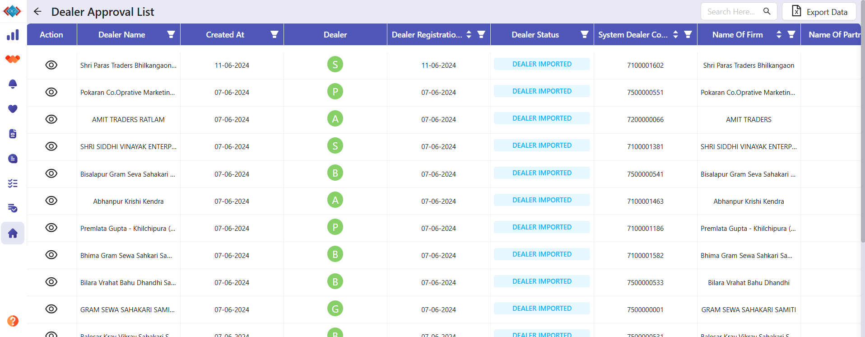View GRAM SEWA SAHAKARI SAMITI details
Screen dimensions: 865x337
(51, 309)
